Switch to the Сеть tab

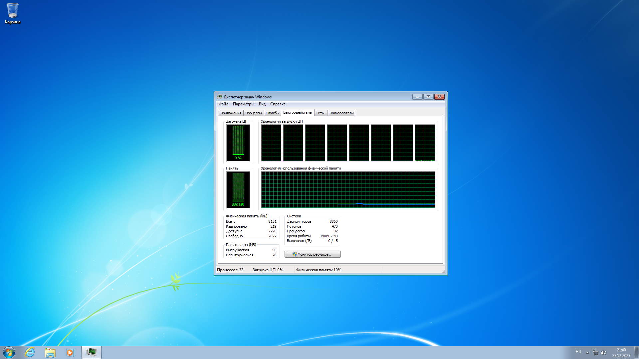(x=319, y=113)
